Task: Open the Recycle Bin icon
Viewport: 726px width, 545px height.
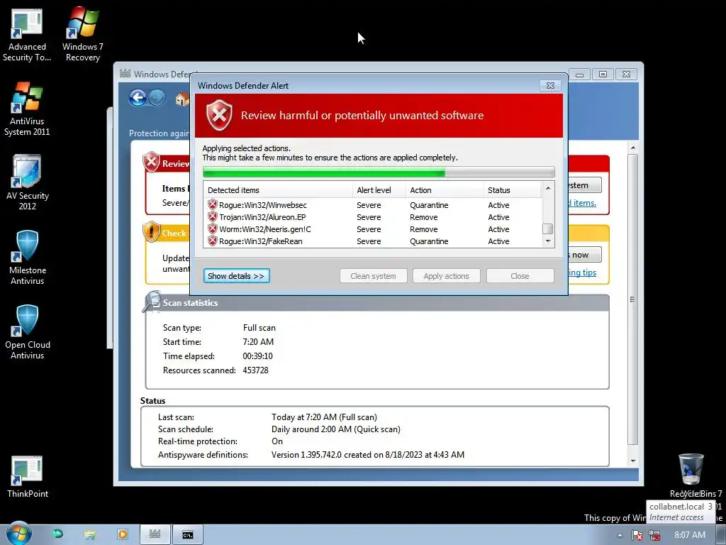Action: pyautogui.click(x=691, y=470)
